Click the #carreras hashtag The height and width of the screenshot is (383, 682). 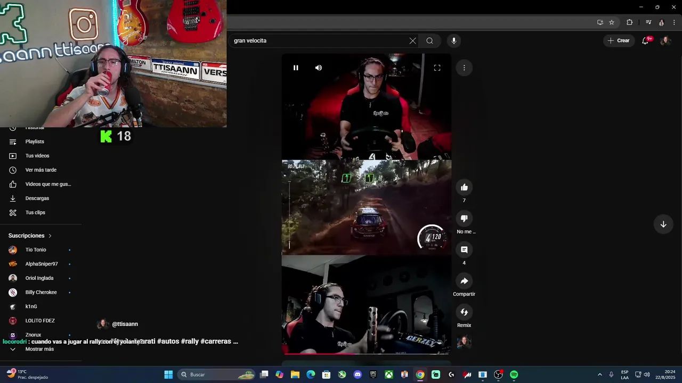pyautogui.click(x=216, y=342)
